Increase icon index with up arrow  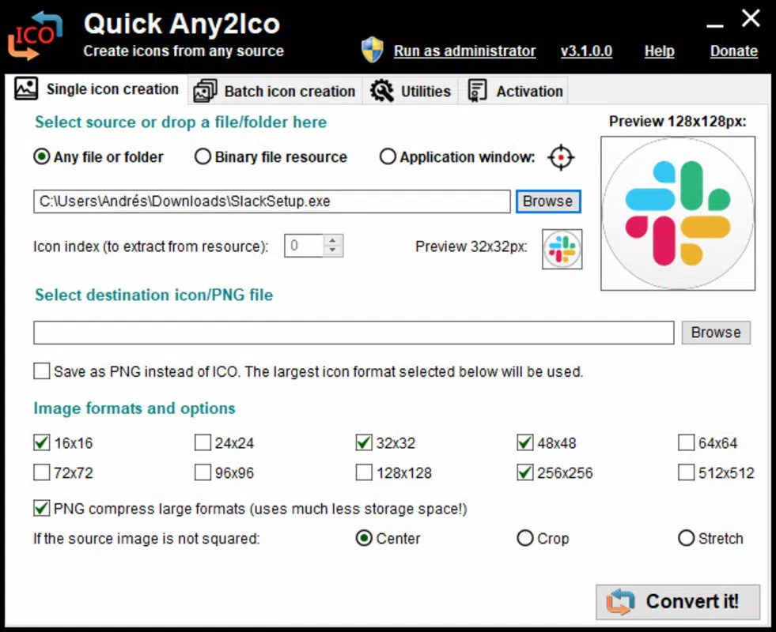(x=332, y=241)
